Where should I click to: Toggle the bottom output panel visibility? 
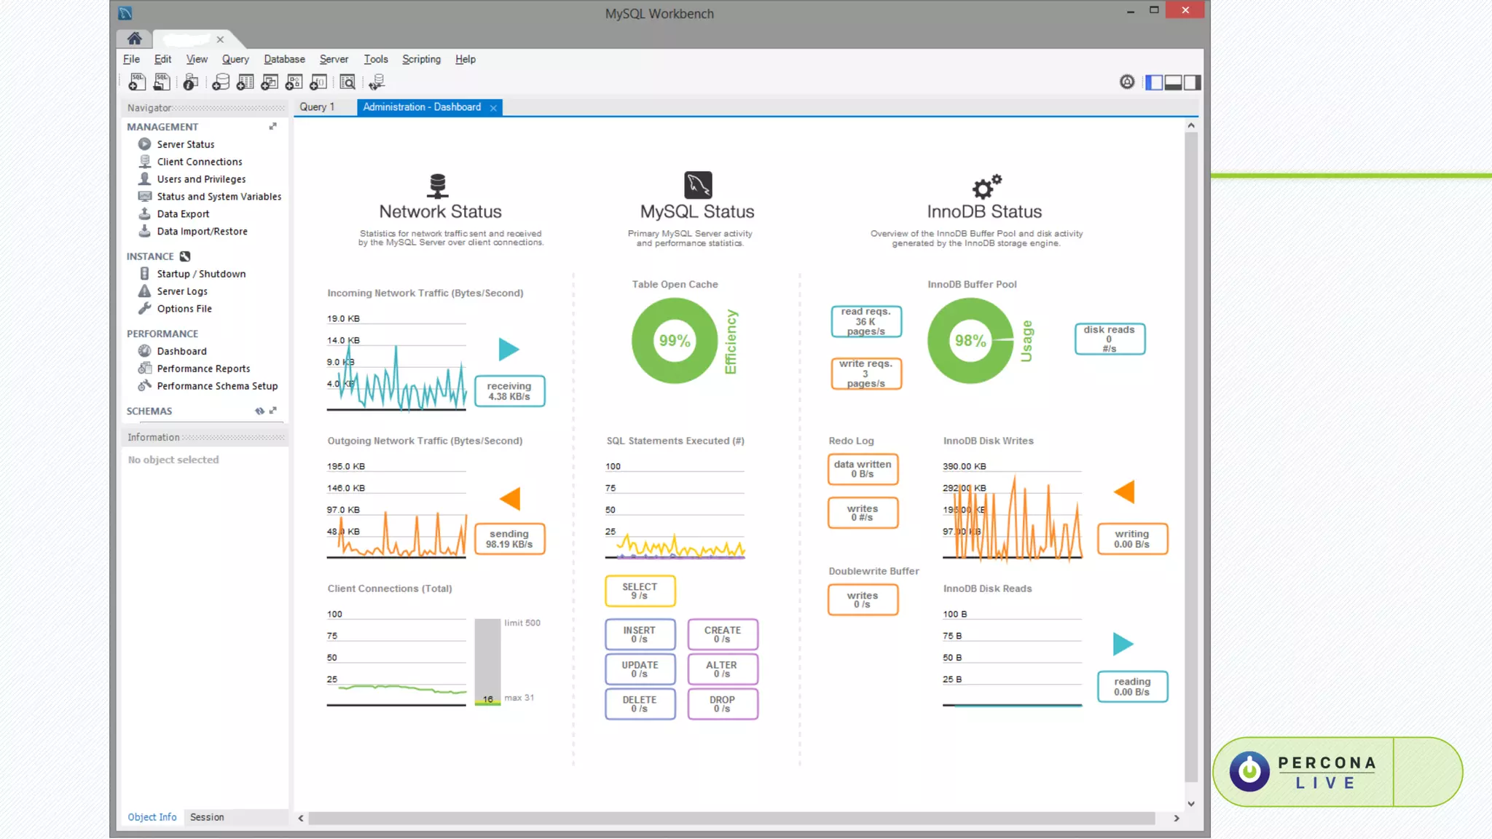1173,82
